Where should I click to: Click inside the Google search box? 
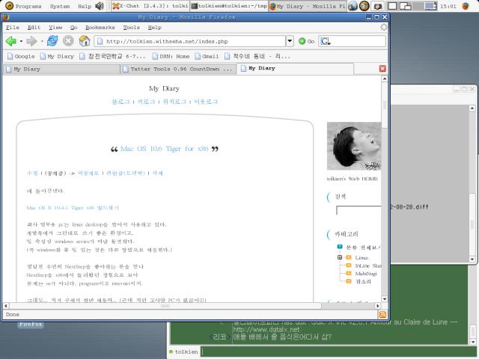[358, 41]
